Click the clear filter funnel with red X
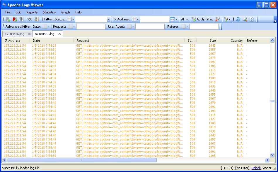The height and width of the screenshot is (172, 278). (x=217, y=19)
